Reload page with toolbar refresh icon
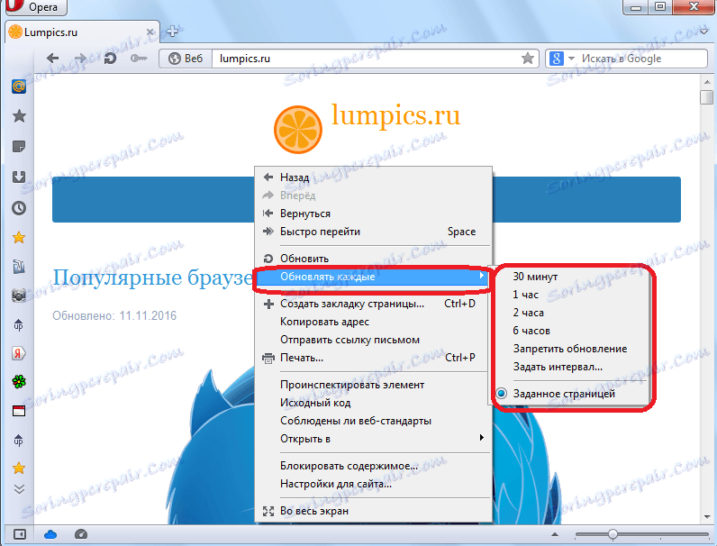 click(110, 58)
